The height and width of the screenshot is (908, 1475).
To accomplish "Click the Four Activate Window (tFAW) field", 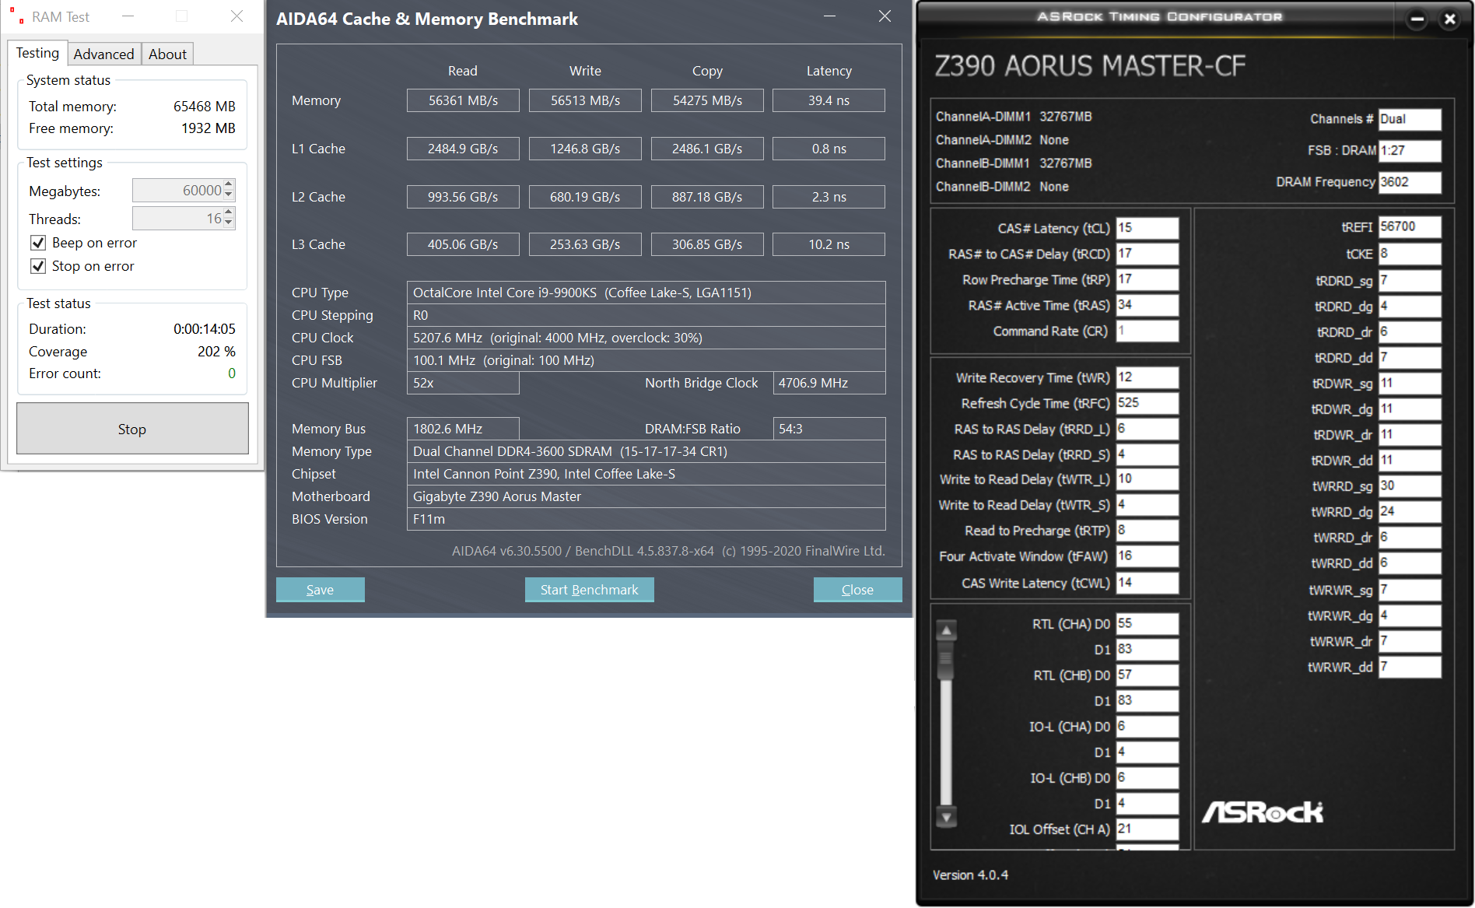I will (1147, 556).
